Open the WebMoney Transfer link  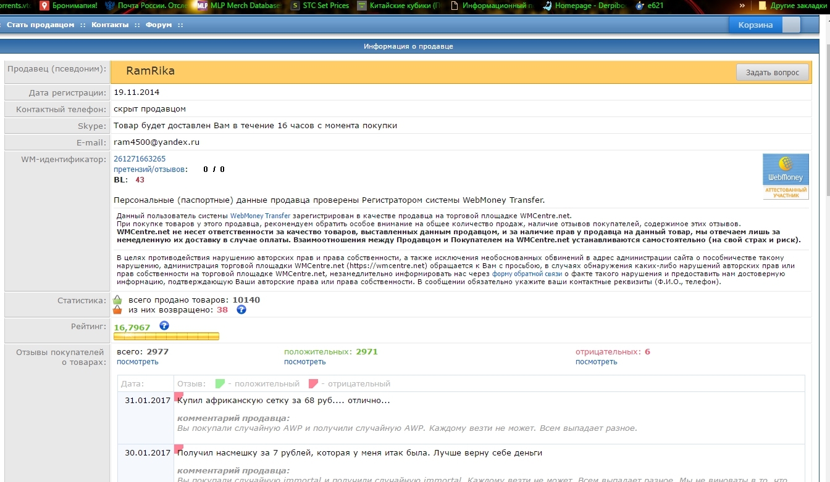[260, 216]
